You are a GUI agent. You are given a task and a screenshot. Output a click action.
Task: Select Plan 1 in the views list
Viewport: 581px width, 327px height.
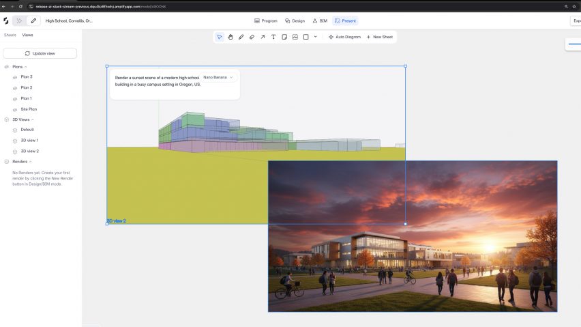click(27, 98)
